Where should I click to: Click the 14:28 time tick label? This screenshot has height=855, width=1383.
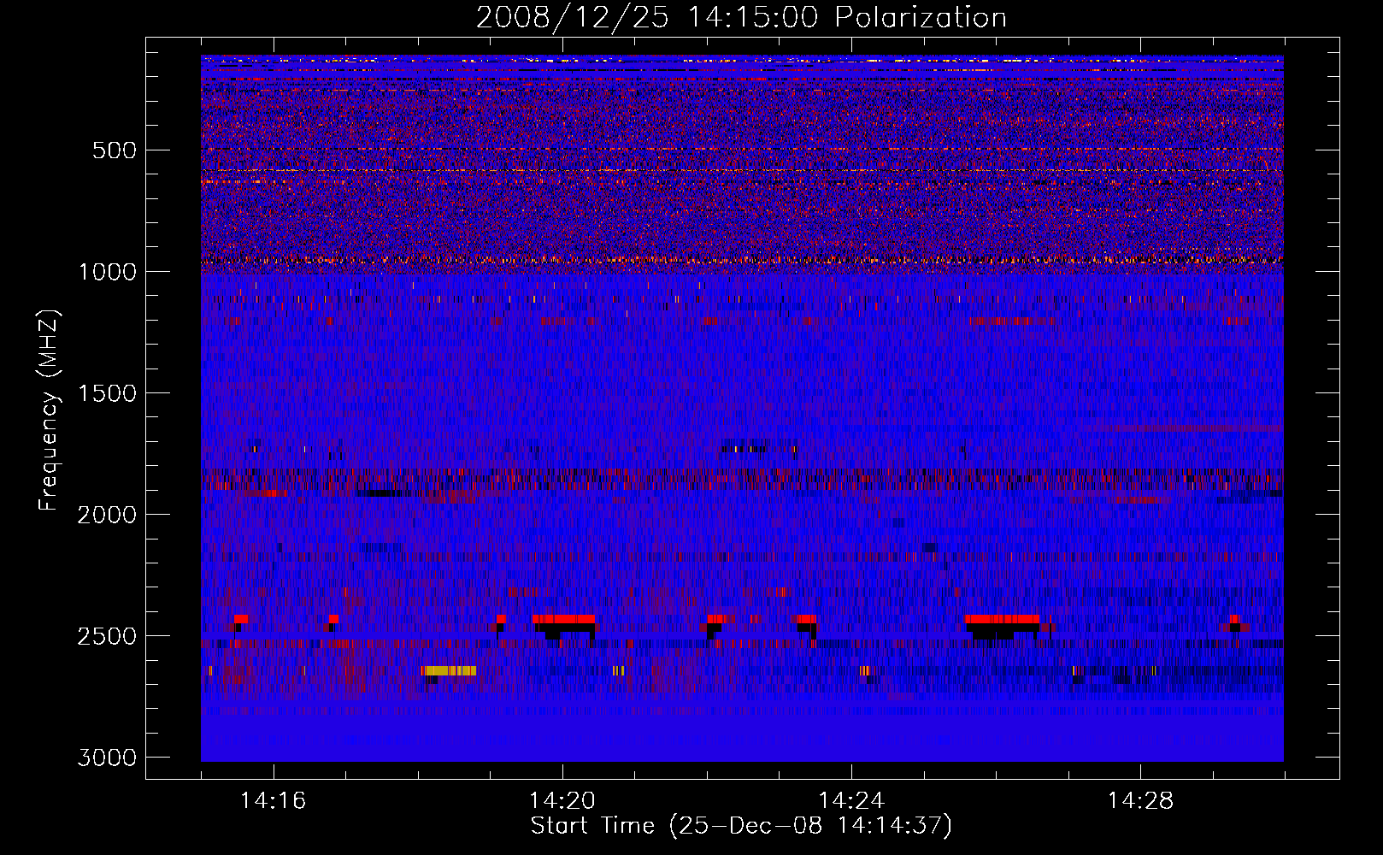1140,801
